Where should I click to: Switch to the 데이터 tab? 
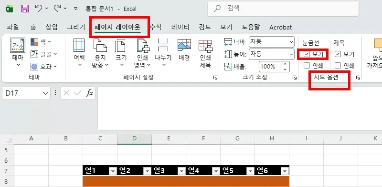point(180,27)
